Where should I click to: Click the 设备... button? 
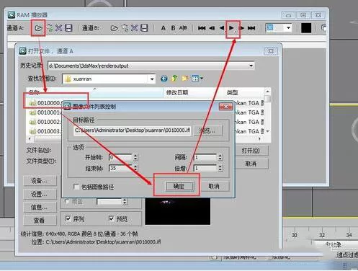pyautogui.click(x=40, y=181)
